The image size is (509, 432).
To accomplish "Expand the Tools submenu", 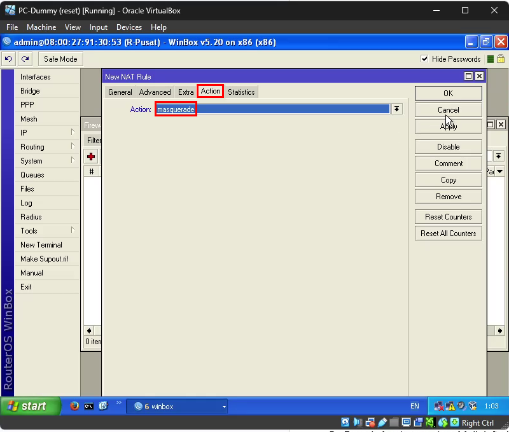I will [x=73, y=230].
